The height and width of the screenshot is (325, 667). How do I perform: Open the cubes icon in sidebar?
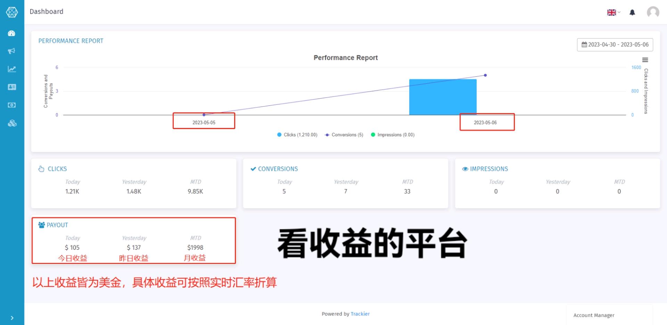click(x=12, y=123)
